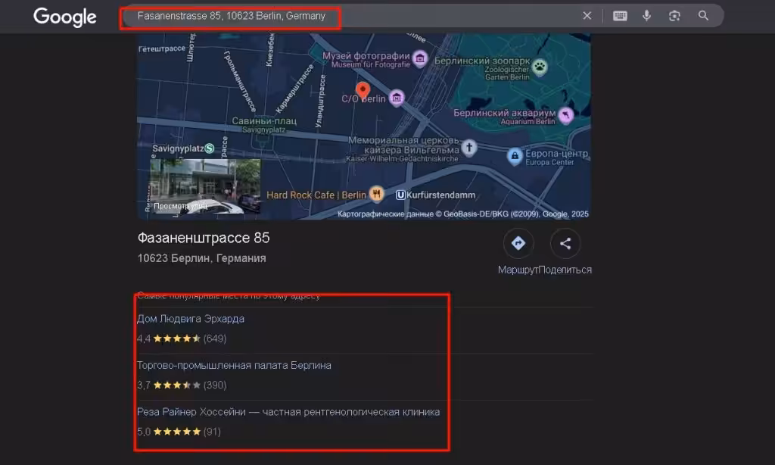Click the Картографические данные attribution text
The height and width of the screenshot is (465, 775).
(462, 214)
